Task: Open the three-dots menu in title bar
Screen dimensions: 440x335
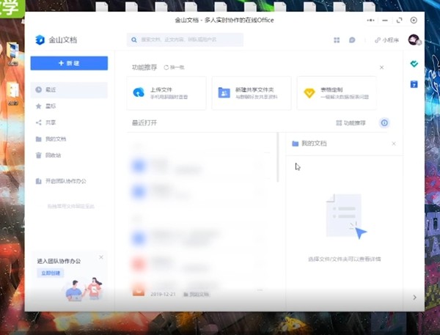Action: (370, 21)
